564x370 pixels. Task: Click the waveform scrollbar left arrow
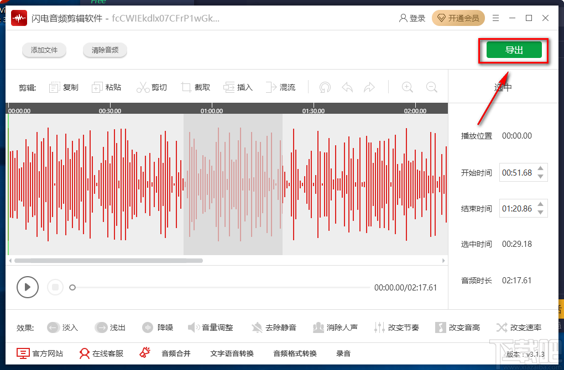(x=11, y=261)
